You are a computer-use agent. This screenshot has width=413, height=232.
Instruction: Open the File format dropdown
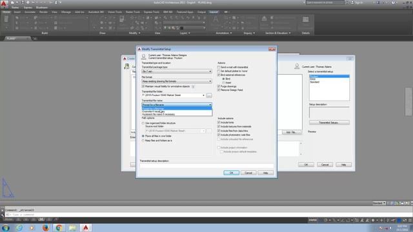tap(177, 81)
